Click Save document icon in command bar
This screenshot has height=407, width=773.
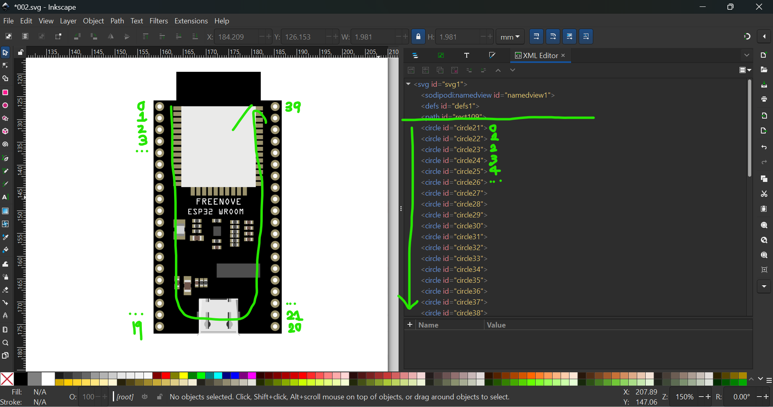click(x=764, y=85)
